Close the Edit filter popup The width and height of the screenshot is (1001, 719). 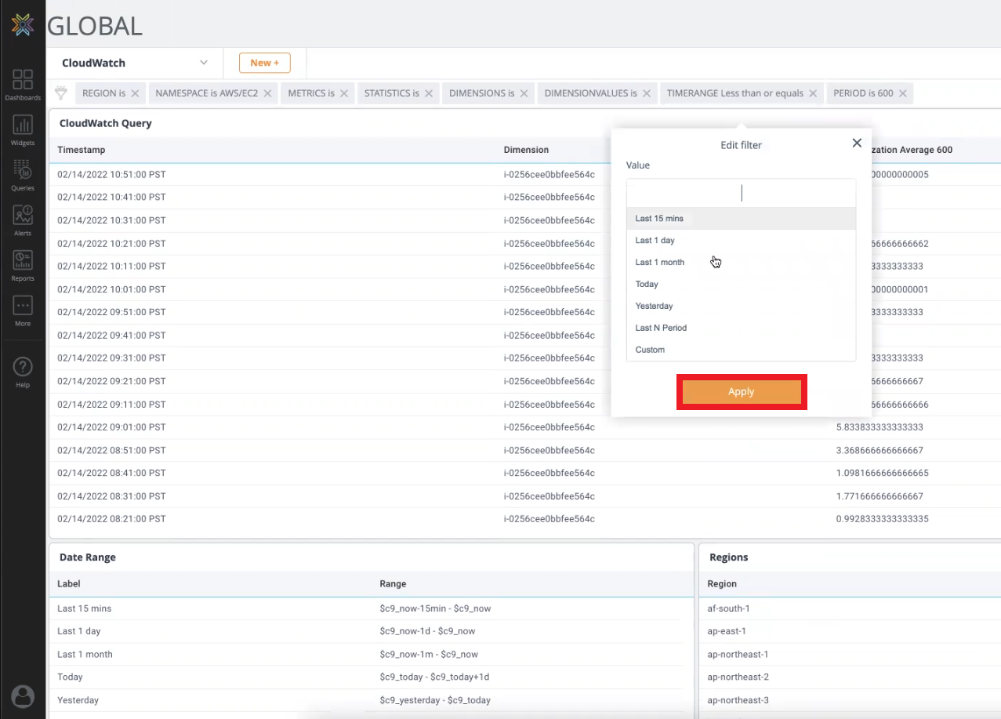[x=857, y=143]
